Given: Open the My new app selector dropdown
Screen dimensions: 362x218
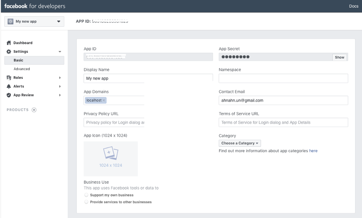Looking at the screenshot, I should pos(34,21).
